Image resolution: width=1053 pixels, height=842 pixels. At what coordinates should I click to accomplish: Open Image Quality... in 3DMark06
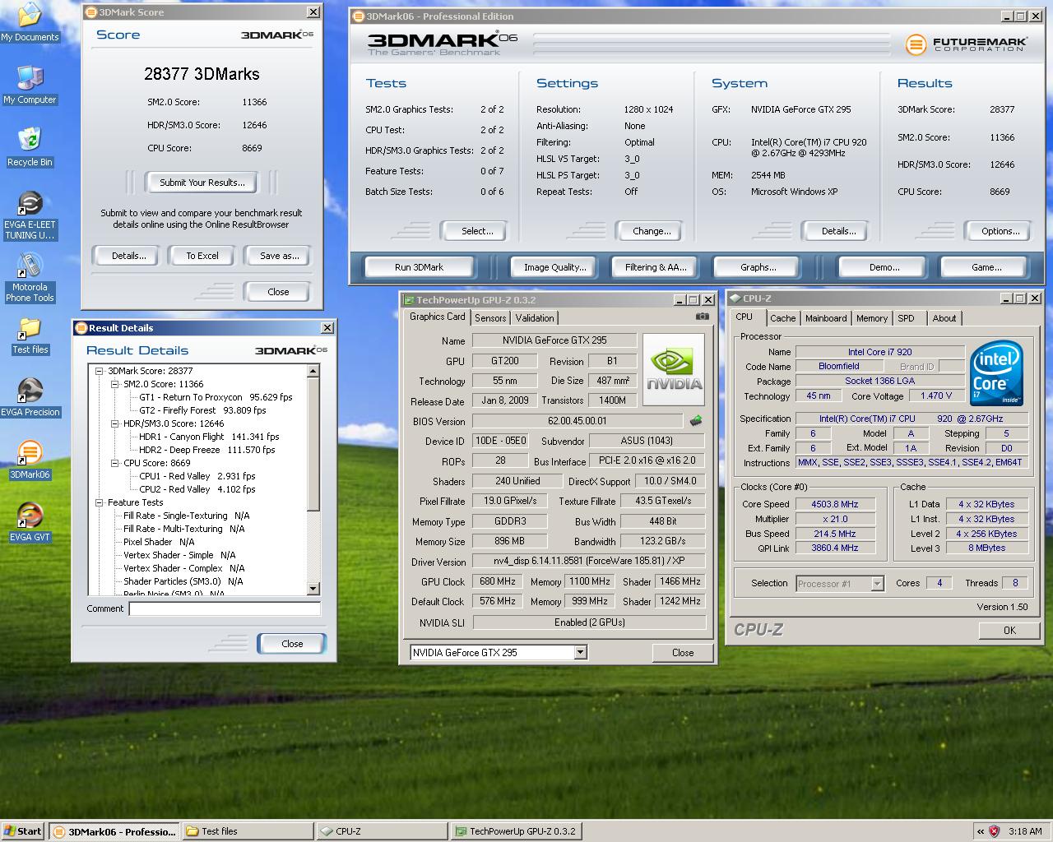click(x=555, y=267)
